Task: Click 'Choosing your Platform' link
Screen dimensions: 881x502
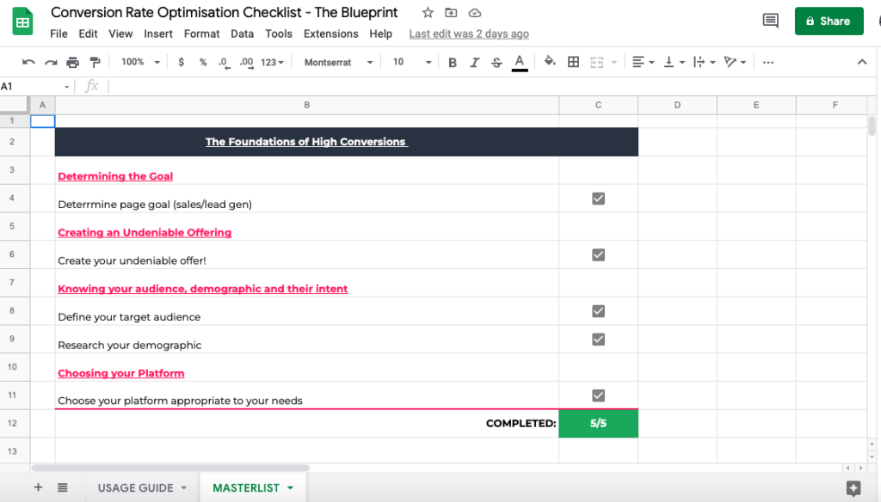Action: [120, 373]
